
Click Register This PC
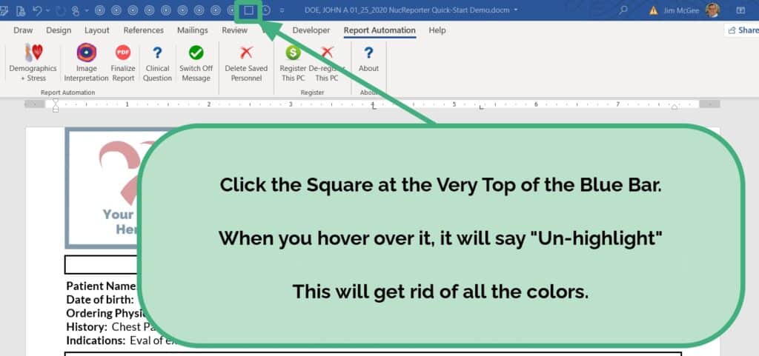pyautogui.click(x=293, y=61)
